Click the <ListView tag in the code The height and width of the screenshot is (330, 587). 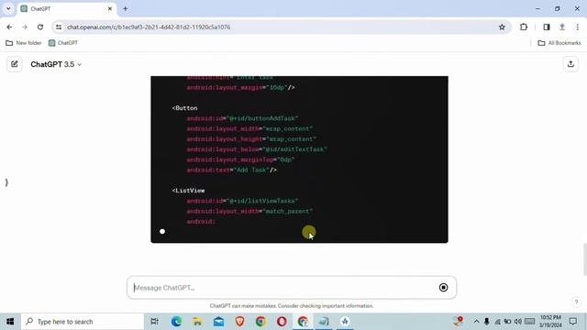point(188,191)
